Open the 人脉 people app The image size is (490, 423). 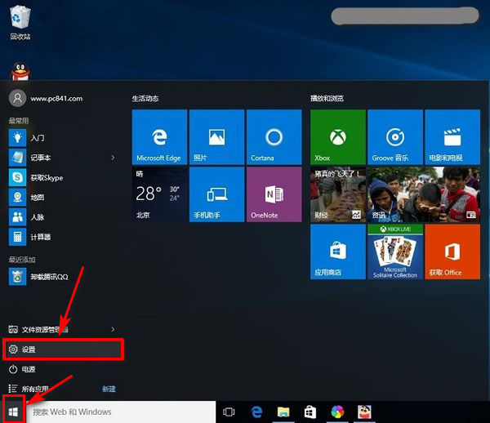(63, 217)
